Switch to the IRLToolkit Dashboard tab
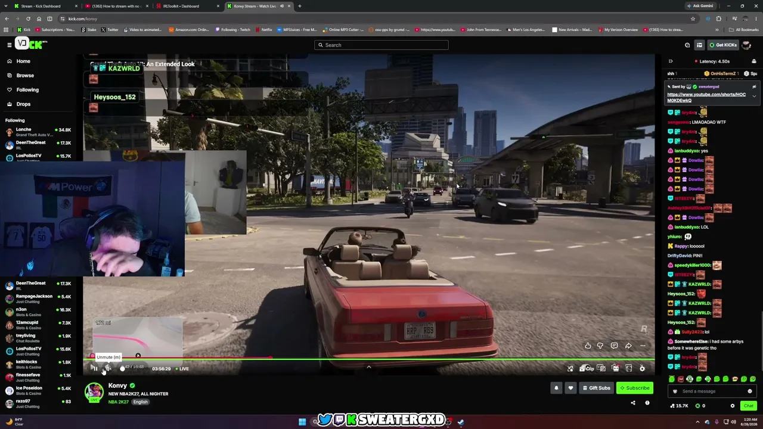Screen dimensions: 763x429 [x=186, y=6]
